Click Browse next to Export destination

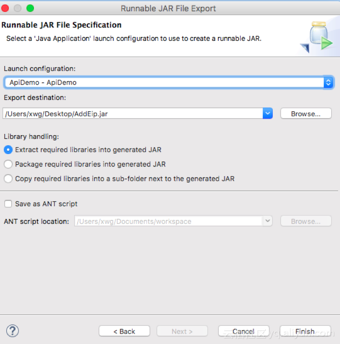306,114
